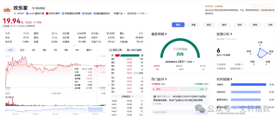The height and width of the screenshot is (120, 279).
Task: Select the 分时 chart period
Action: tap(10, 50)
